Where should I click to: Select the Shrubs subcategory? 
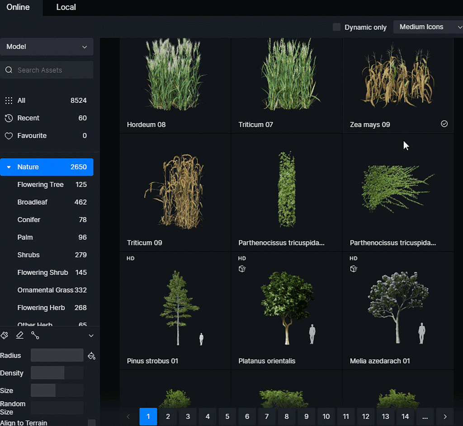point(47,255)
